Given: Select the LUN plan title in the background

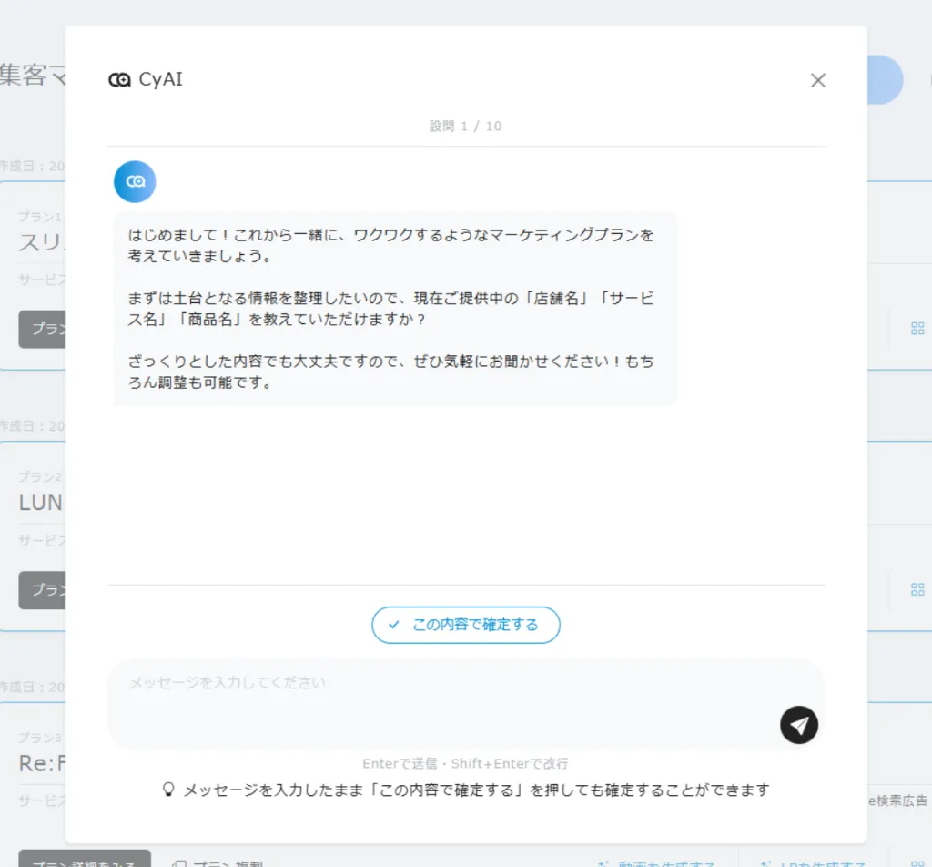Looking at the screenshot, I should pos(41,503).
